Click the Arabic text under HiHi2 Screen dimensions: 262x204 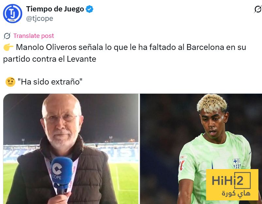coord(236,193)
